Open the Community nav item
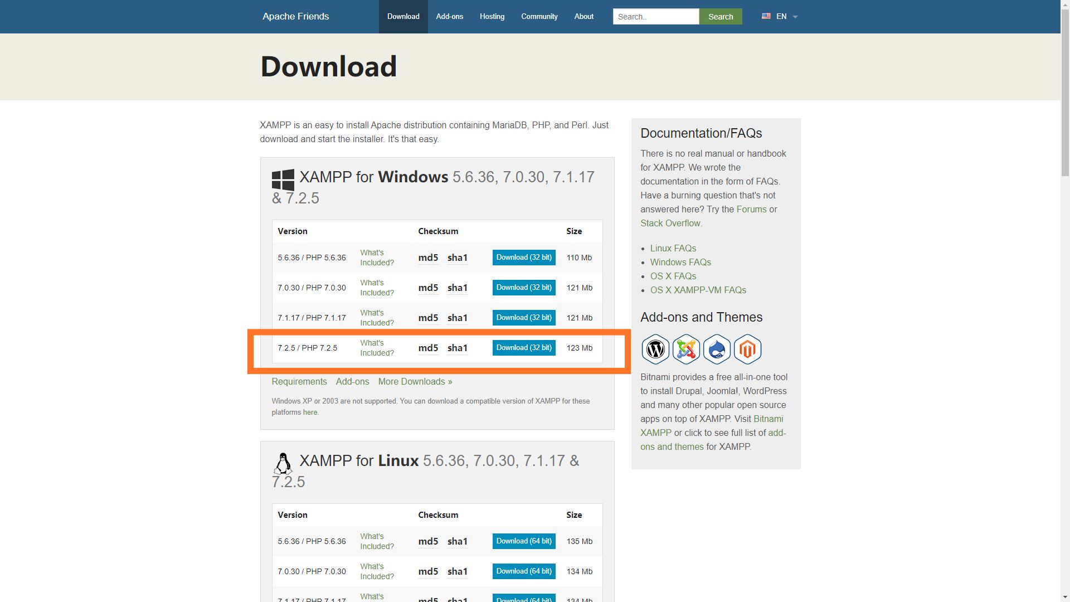 [539, 17]
